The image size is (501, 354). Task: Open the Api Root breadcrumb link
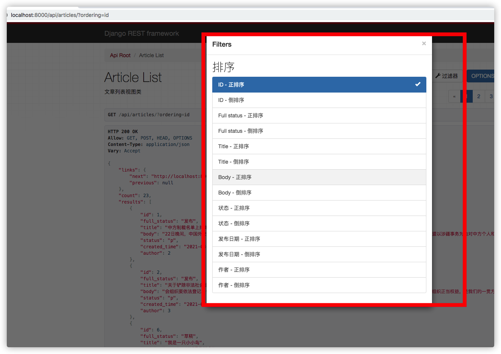120,55
